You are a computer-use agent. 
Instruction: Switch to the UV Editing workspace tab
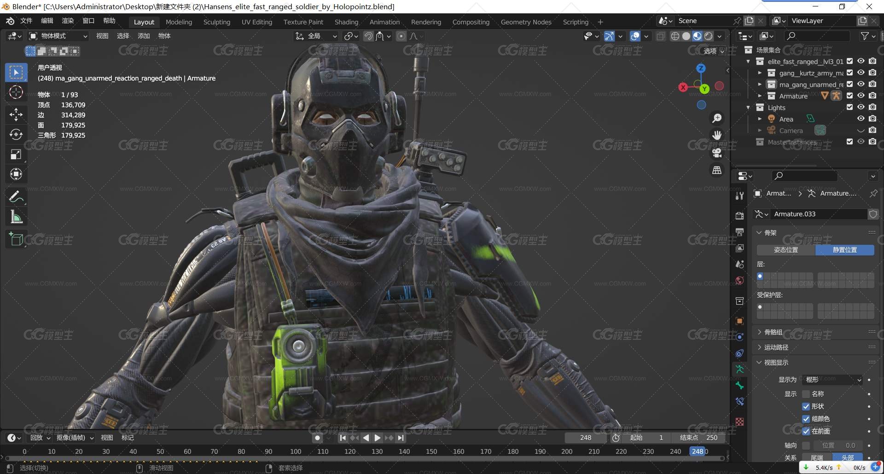(257, 22)
